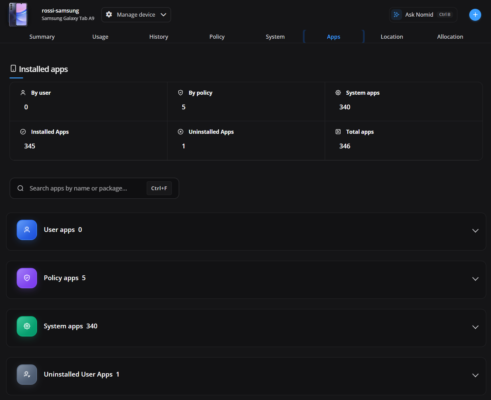Click the Installed Apps count 345
The image size is (491, 400).
click(30, 146)
